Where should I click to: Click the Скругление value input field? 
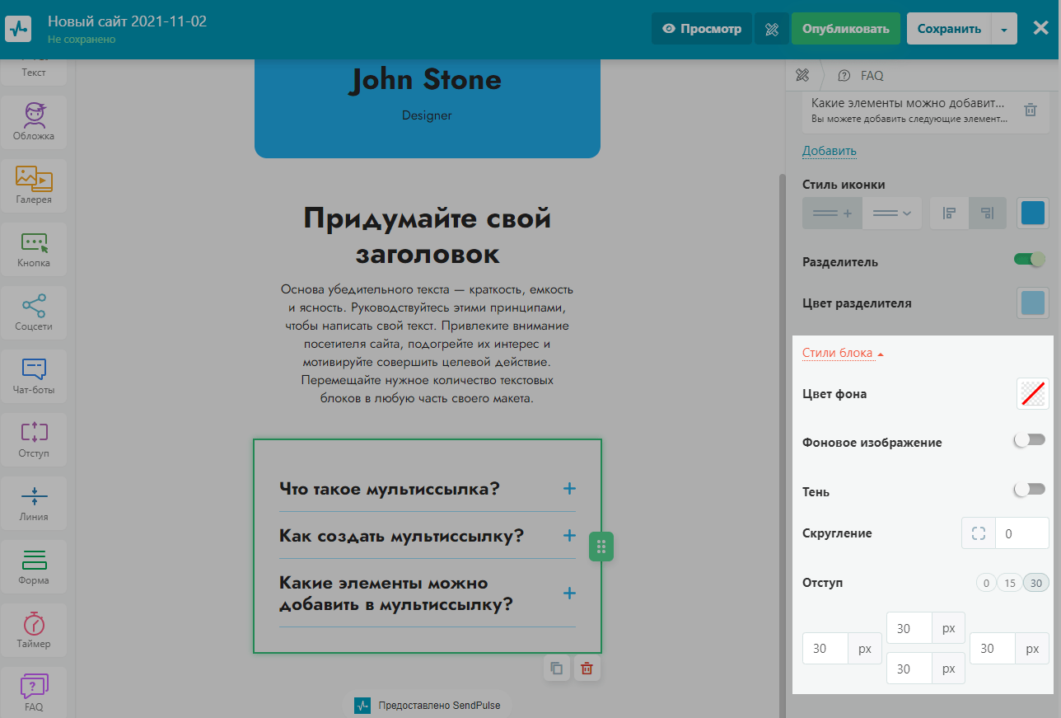[x=1021, y=533]
